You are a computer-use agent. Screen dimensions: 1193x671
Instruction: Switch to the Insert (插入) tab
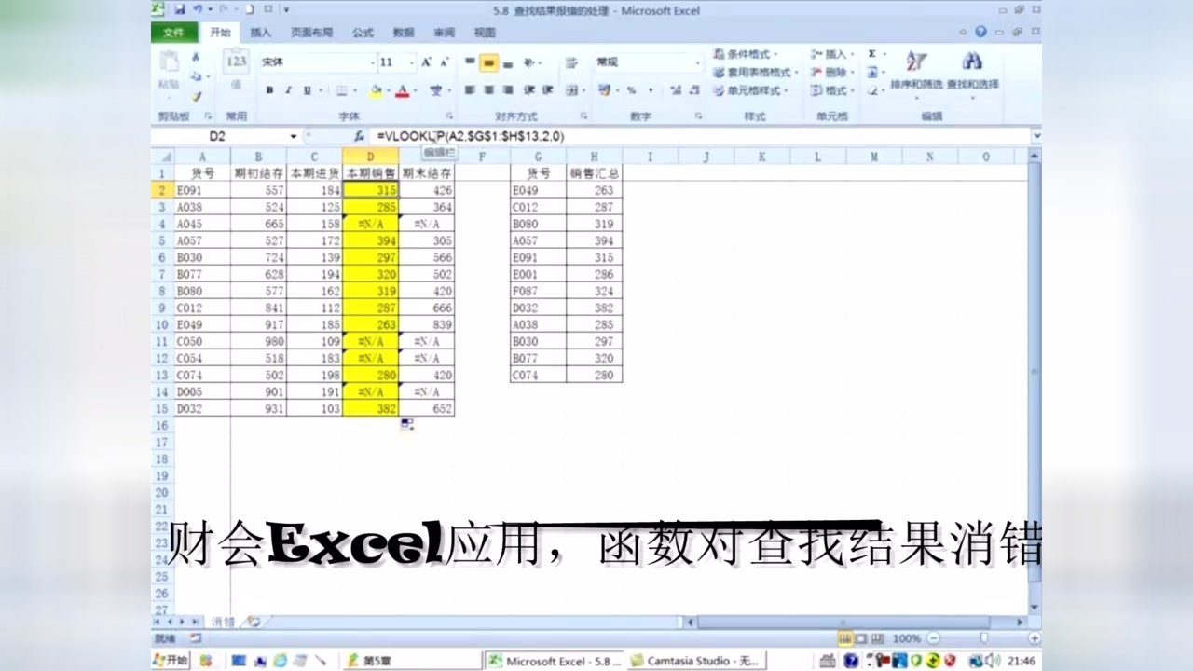click(x=261, y=33)
